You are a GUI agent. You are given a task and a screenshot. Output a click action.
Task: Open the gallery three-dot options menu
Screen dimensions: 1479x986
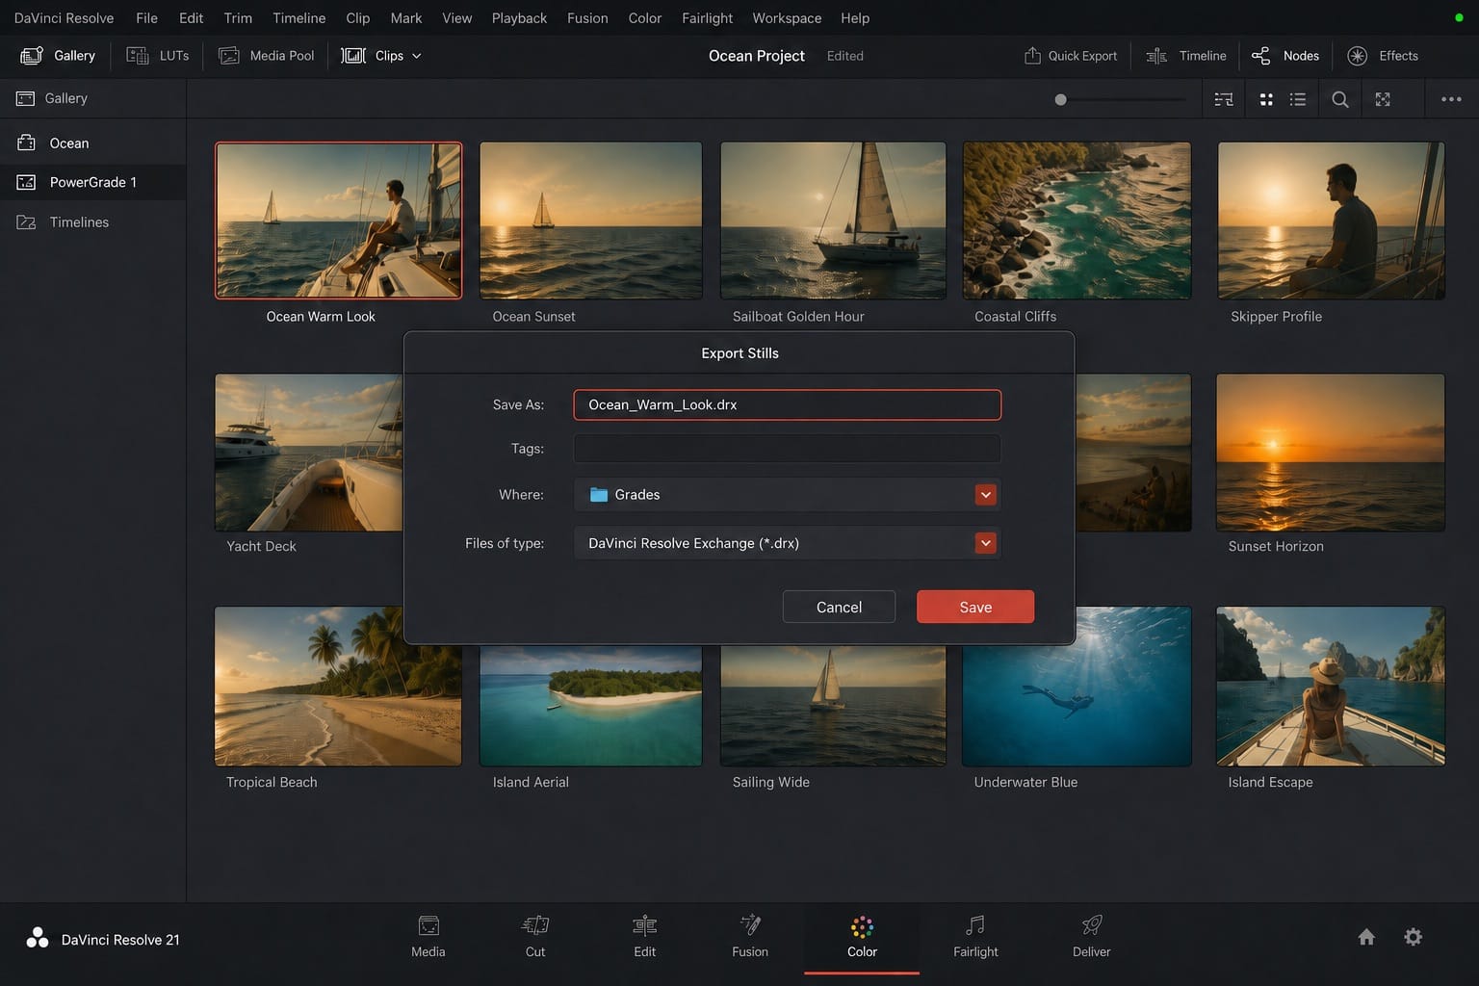pyautogui.click(x=1451, y=99)
